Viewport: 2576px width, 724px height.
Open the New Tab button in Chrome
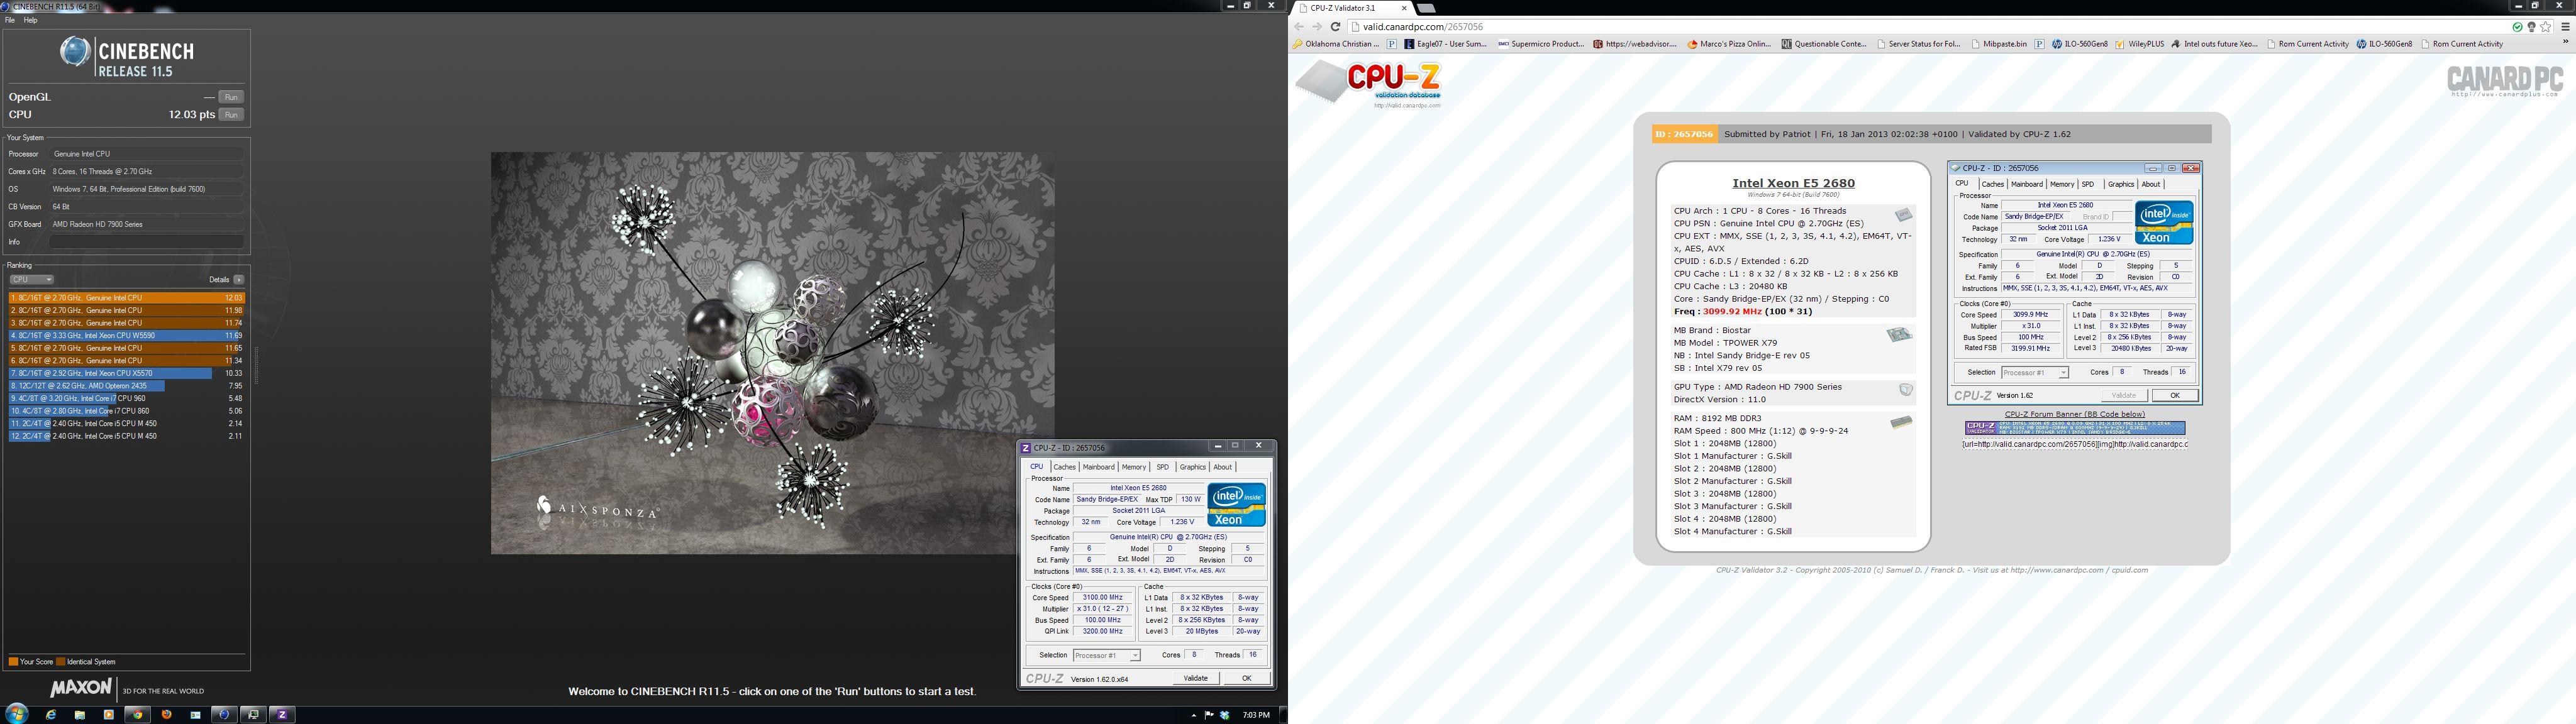1426,8
